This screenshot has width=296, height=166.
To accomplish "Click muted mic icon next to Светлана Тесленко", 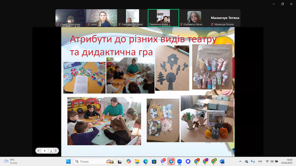I will [119, 24].
